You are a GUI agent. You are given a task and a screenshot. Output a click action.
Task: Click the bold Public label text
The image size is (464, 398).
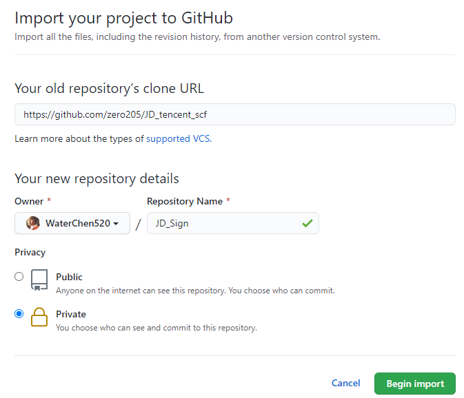pos(69,277)
